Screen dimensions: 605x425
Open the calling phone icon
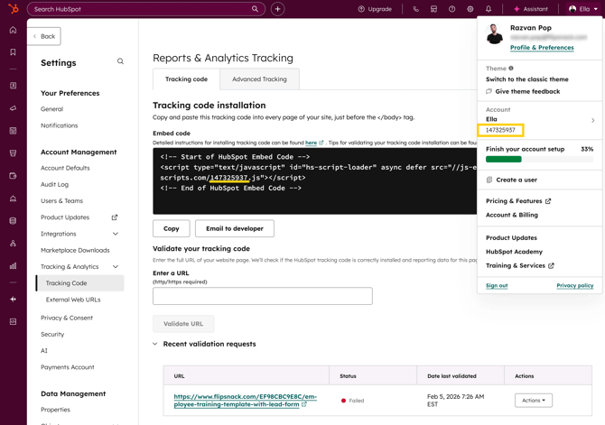pos(415,9)
